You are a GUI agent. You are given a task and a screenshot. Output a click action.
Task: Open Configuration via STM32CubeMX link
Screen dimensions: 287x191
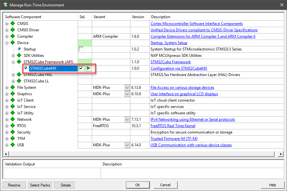coord(179,68)
